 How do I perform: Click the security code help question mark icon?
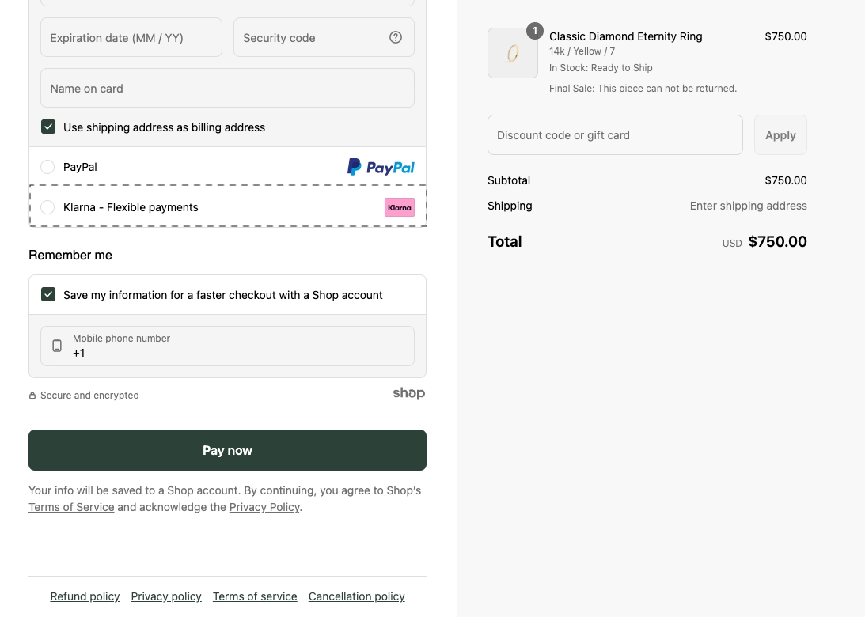396,37
